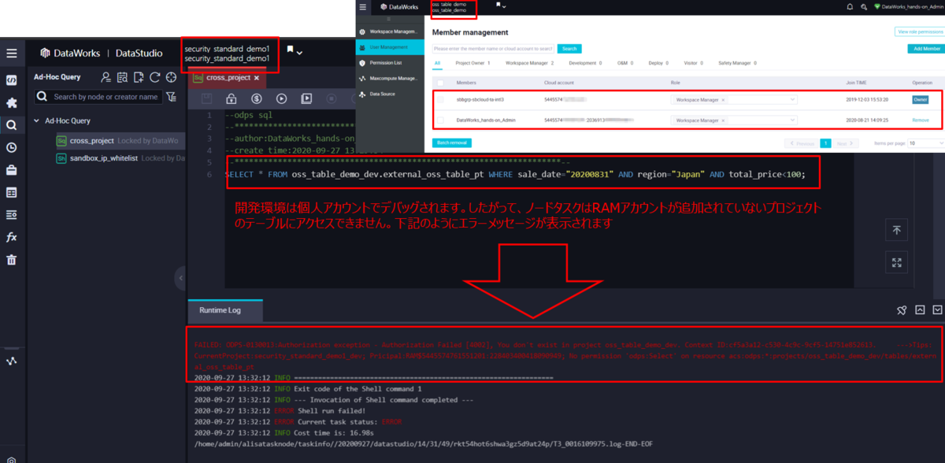Viewport: 945px width, 463px height.
Task: Open DataStudio hamburger menu
Action: tap(11, 54)
